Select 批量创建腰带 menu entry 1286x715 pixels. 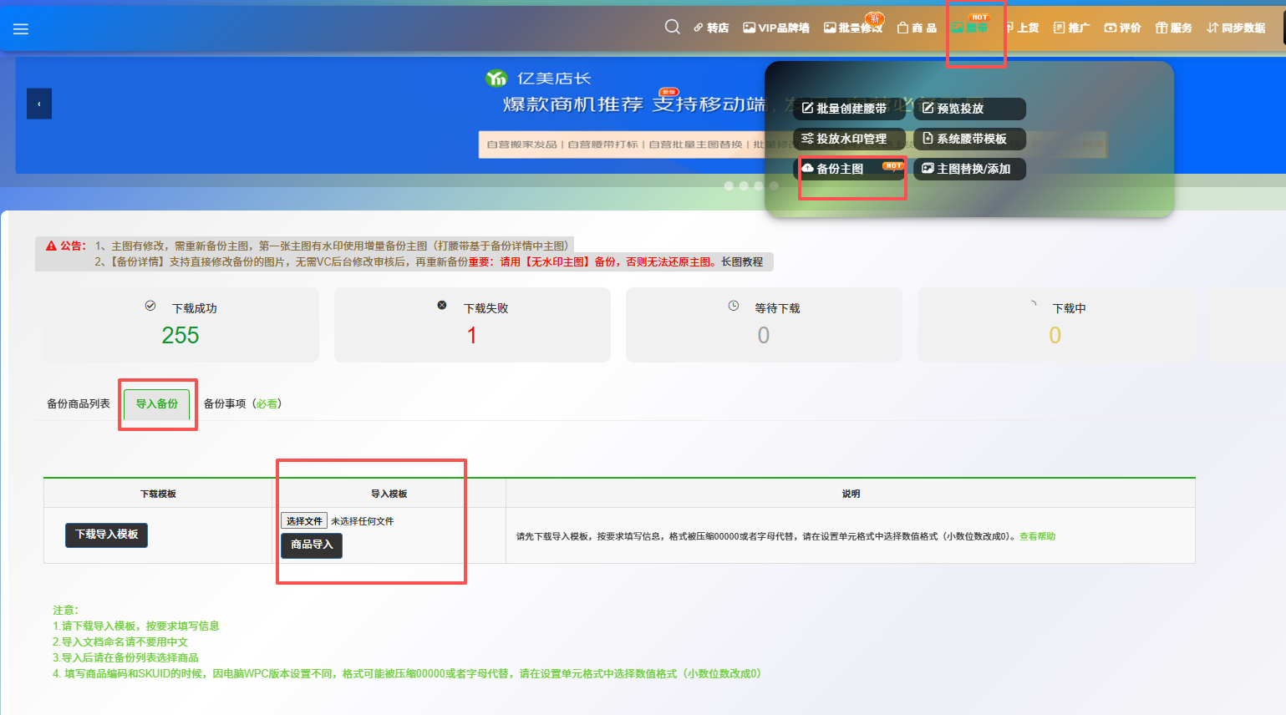[850, 109]
